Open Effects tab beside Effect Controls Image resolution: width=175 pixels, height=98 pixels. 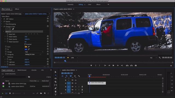click(x=17, y=9)
